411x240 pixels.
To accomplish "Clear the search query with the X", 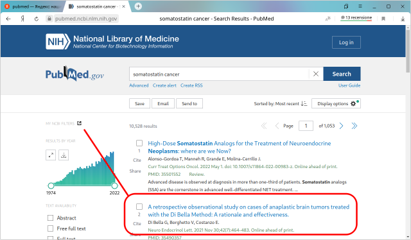I will [316, 74].
